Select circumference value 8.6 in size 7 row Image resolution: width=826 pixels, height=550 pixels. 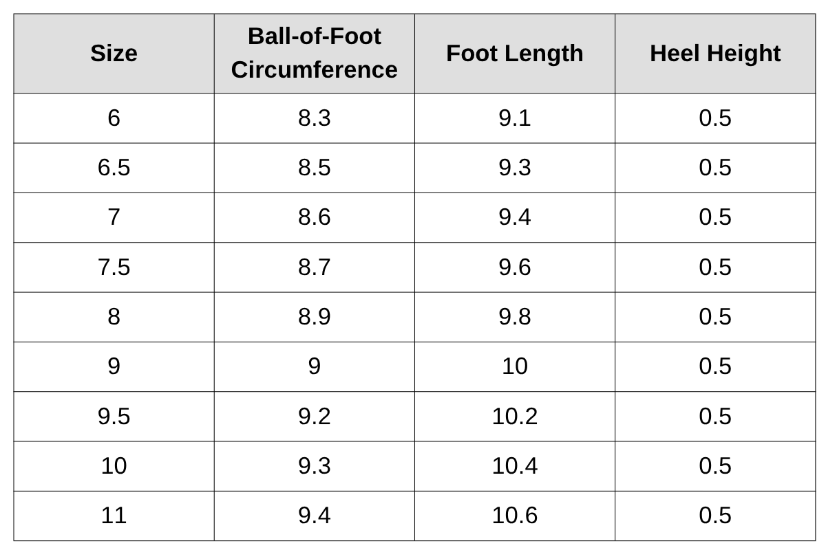pyautogui.click(x=314, y=217)
